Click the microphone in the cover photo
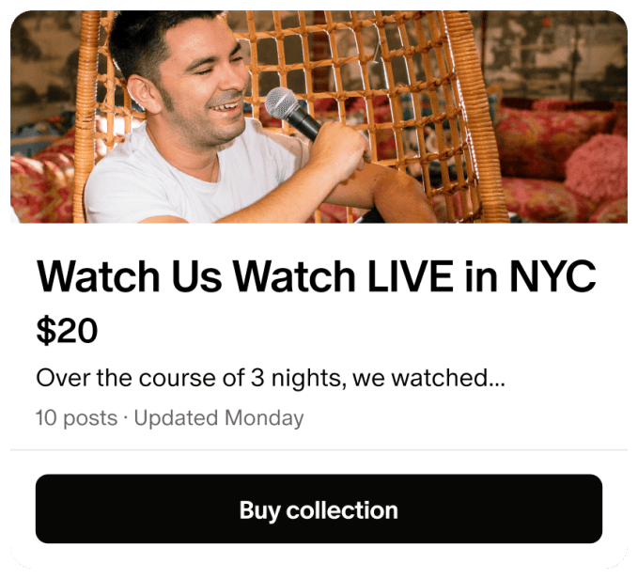The height and width of the screenshot is (579, 638). 293,114
